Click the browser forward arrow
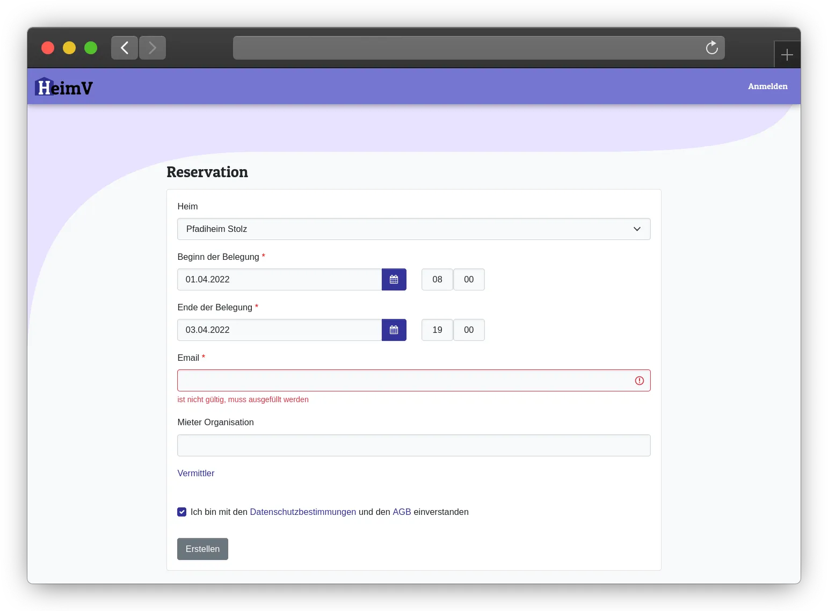Screen dimensions: 828x611 [152, 48]
